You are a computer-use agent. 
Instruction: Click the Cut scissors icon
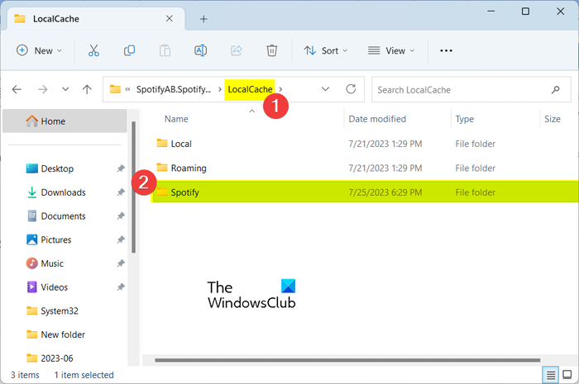(93, 50)
